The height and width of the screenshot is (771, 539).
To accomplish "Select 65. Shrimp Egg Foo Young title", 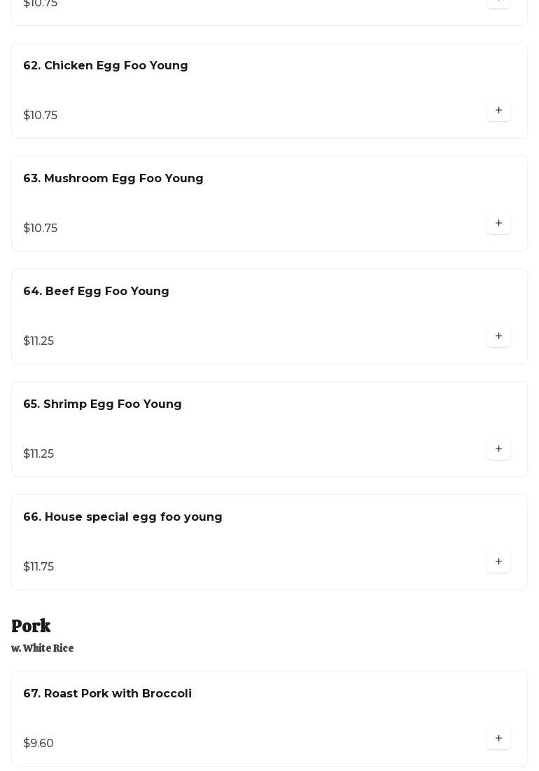I will pos(102,404).
